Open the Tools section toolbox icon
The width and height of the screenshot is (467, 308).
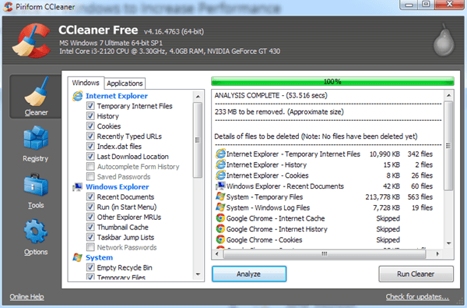pyautogui.click(x=36, y=185)
